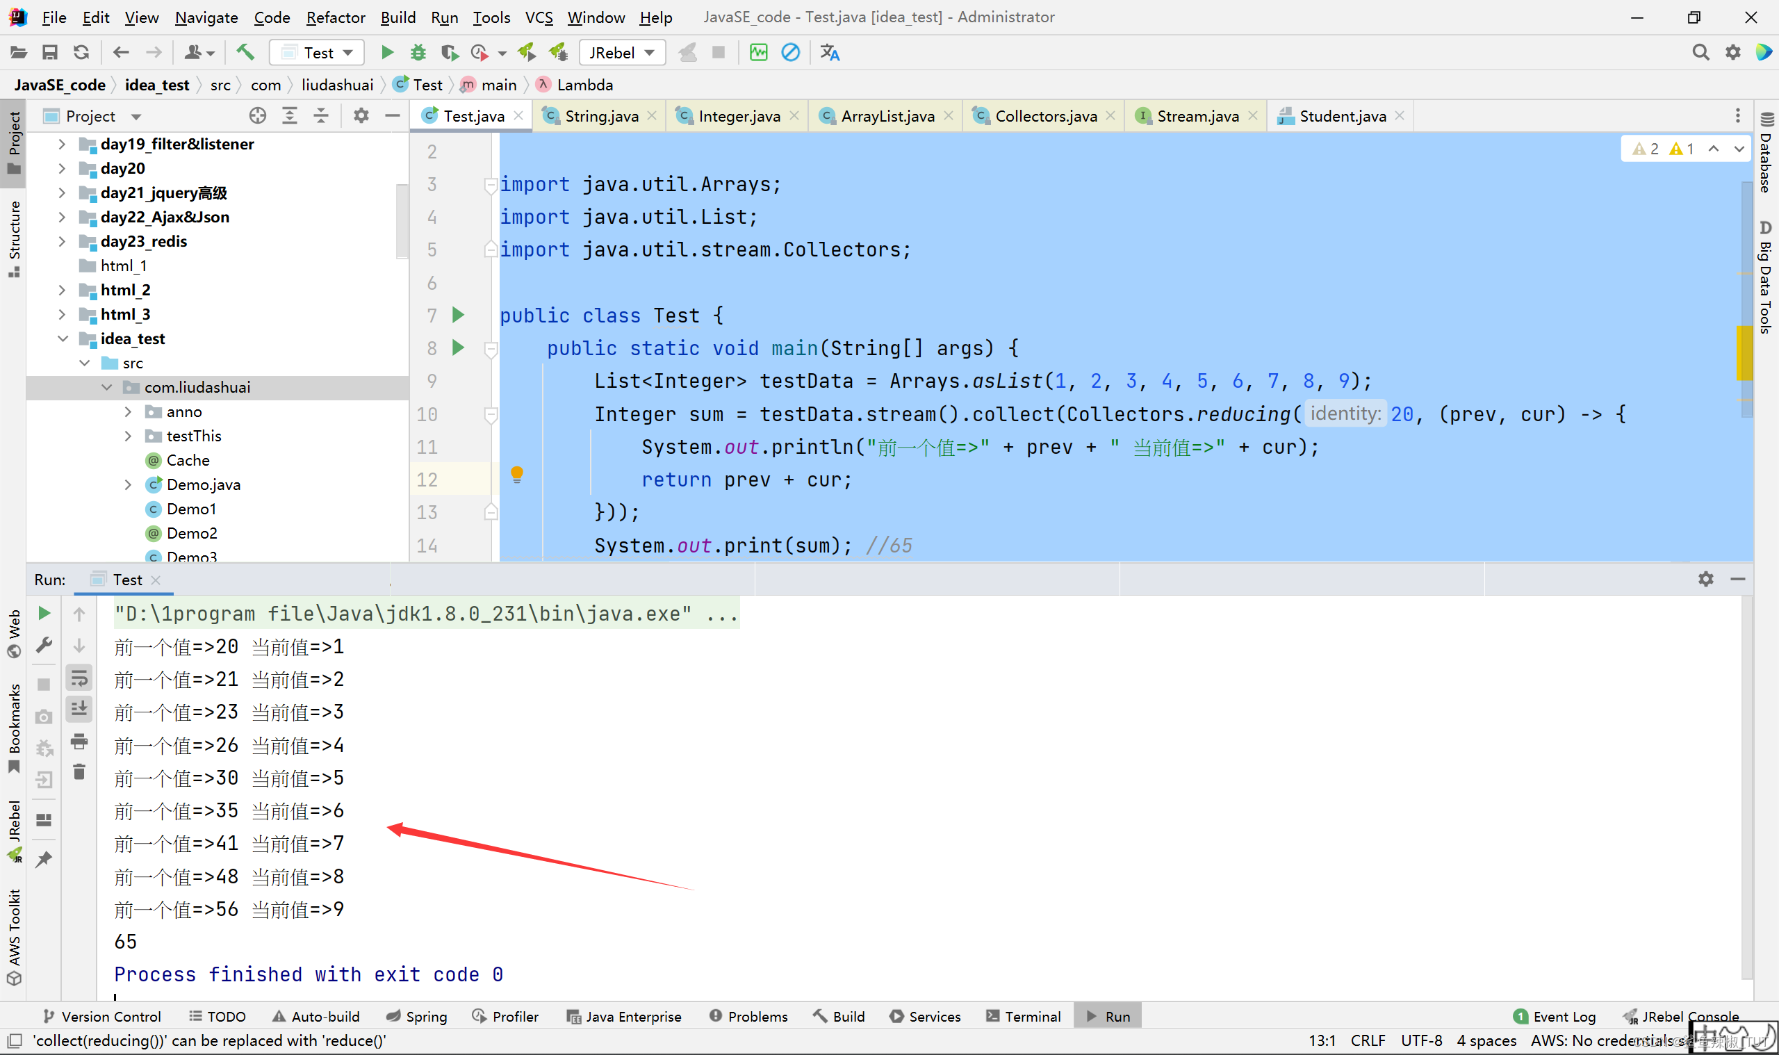Click the UTF-8 encoding in status bar
Viewport: 1779px width, 1055px height.
[1422, 1041]
